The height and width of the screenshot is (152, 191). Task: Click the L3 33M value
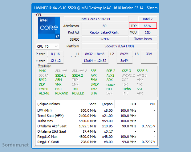(x=149, y=57)
